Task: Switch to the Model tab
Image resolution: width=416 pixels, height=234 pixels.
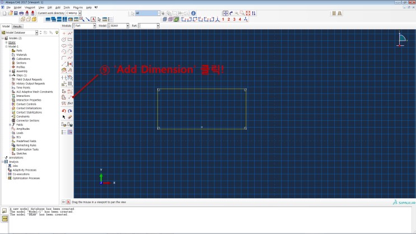Action: (6, 26)
